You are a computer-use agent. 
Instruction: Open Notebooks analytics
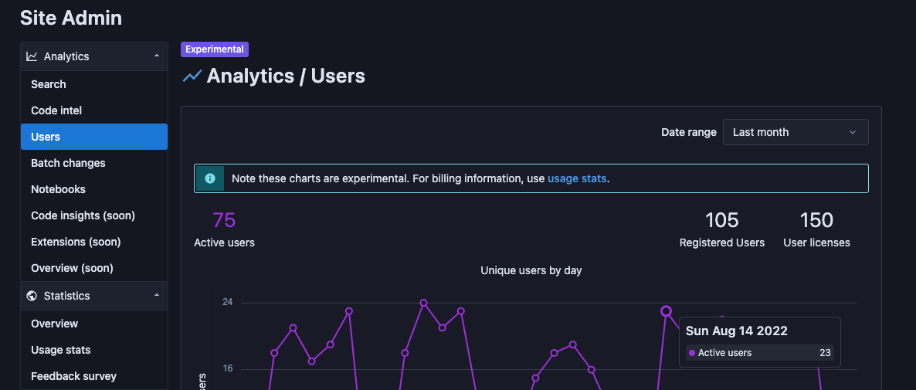pos(94,189)
